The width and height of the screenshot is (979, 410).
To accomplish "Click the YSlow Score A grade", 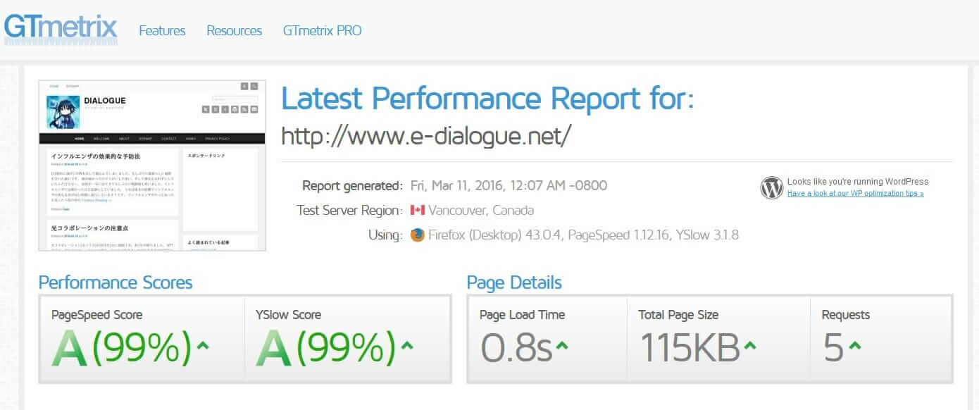I will (x=274, y=348).
